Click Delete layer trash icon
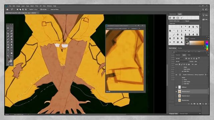The height and width of the screenshot is (120, 214). (x=206, y=104)
